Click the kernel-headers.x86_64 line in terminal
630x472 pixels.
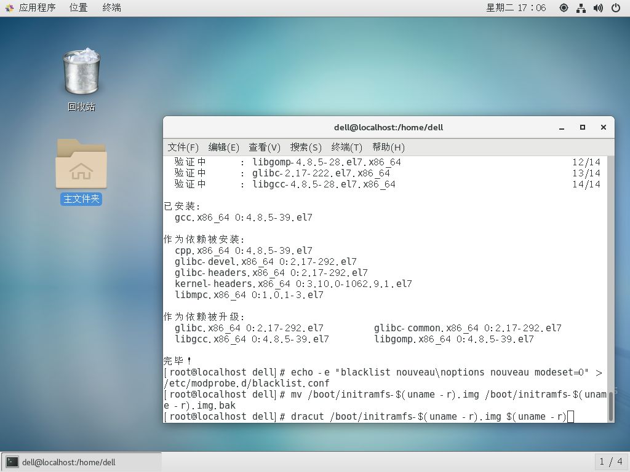point(293,284)
